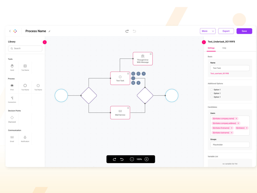The image size is (257, 193).
Task: Click the Test_Undertask_00199F8 panel title
Action: 221,42
